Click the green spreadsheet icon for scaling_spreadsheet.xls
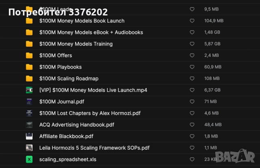This screenshot has height=168, width=260. point(29,159)
